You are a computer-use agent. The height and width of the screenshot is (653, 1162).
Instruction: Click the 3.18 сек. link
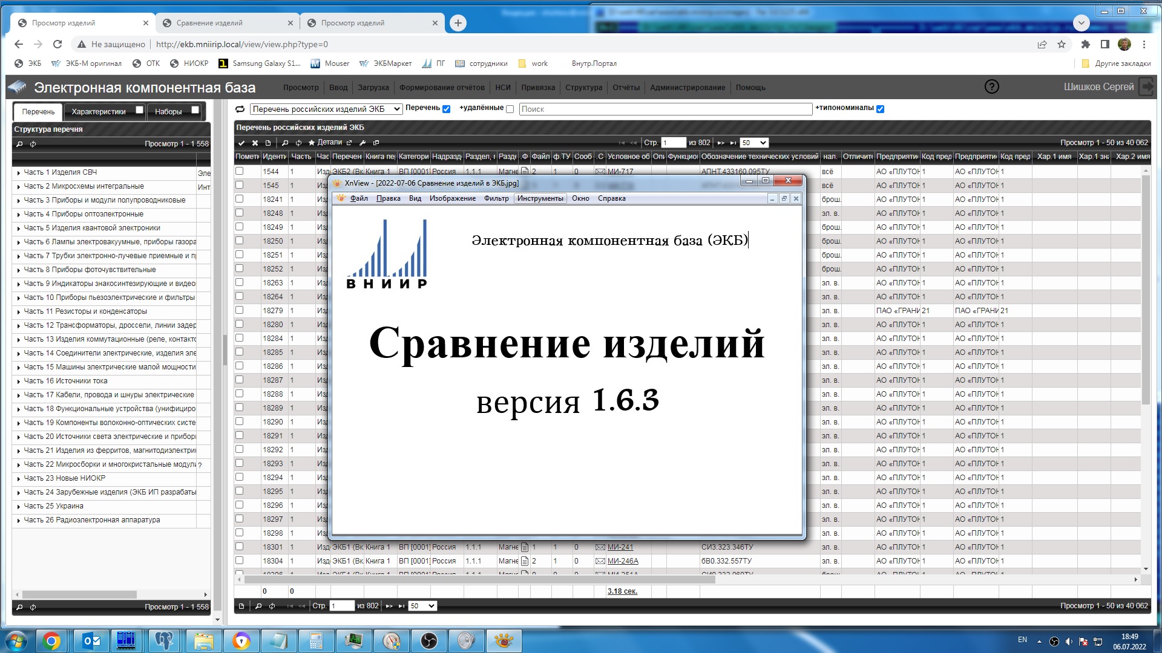coord(622,591)
